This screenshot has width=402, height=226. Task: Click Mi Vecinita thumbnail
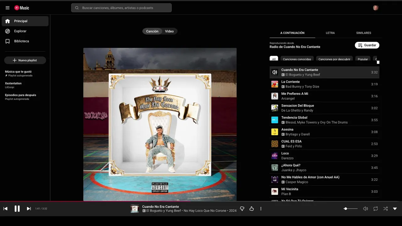[275, 191]
